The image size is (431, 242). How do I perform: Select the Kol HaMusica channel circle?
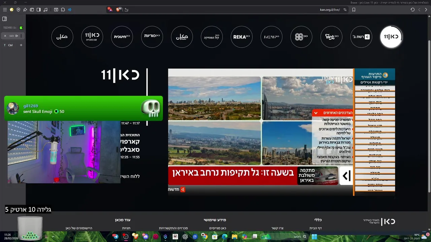212,37
